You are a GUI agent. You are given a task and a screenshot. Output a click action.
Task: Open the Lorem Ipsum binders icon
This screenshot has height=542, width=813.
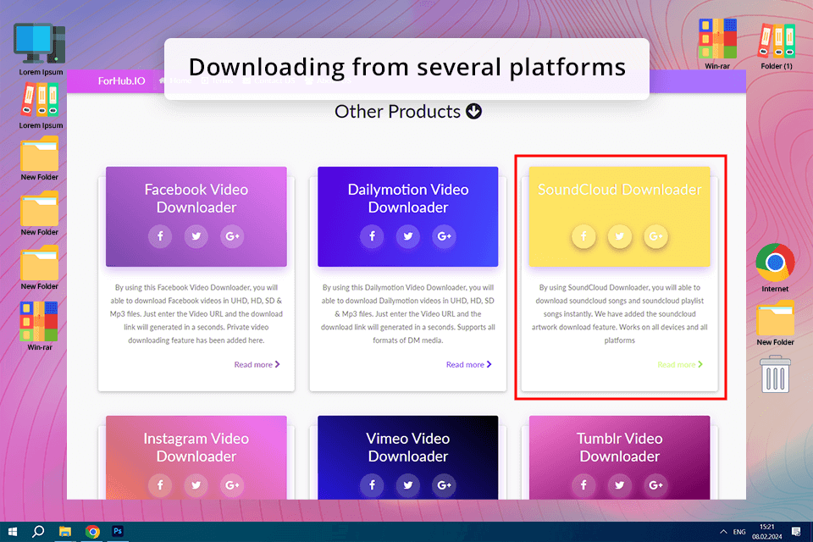tap(41, 107)
